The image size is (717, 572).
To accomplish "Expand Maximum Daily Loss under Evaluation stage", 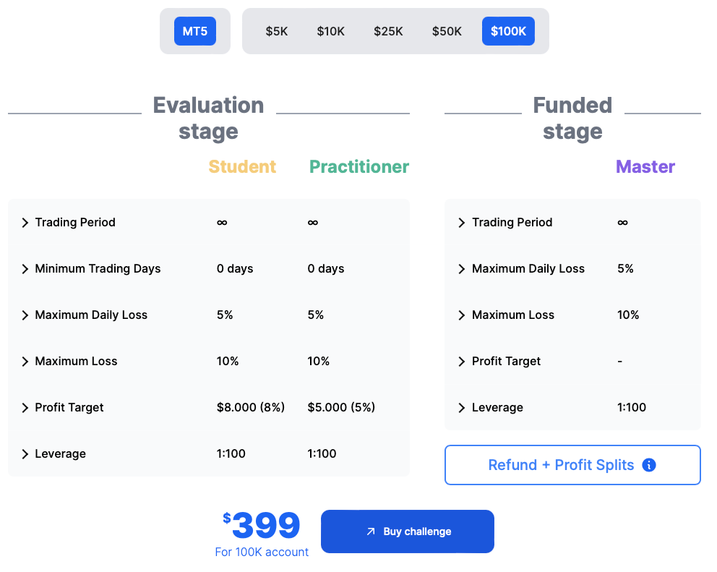I will 24,315.
